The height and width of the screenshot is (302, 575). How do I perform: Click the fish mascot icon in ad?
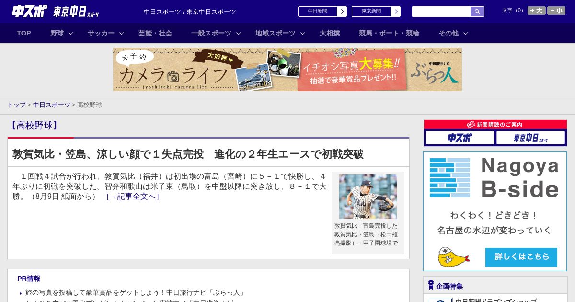(453, 257)
